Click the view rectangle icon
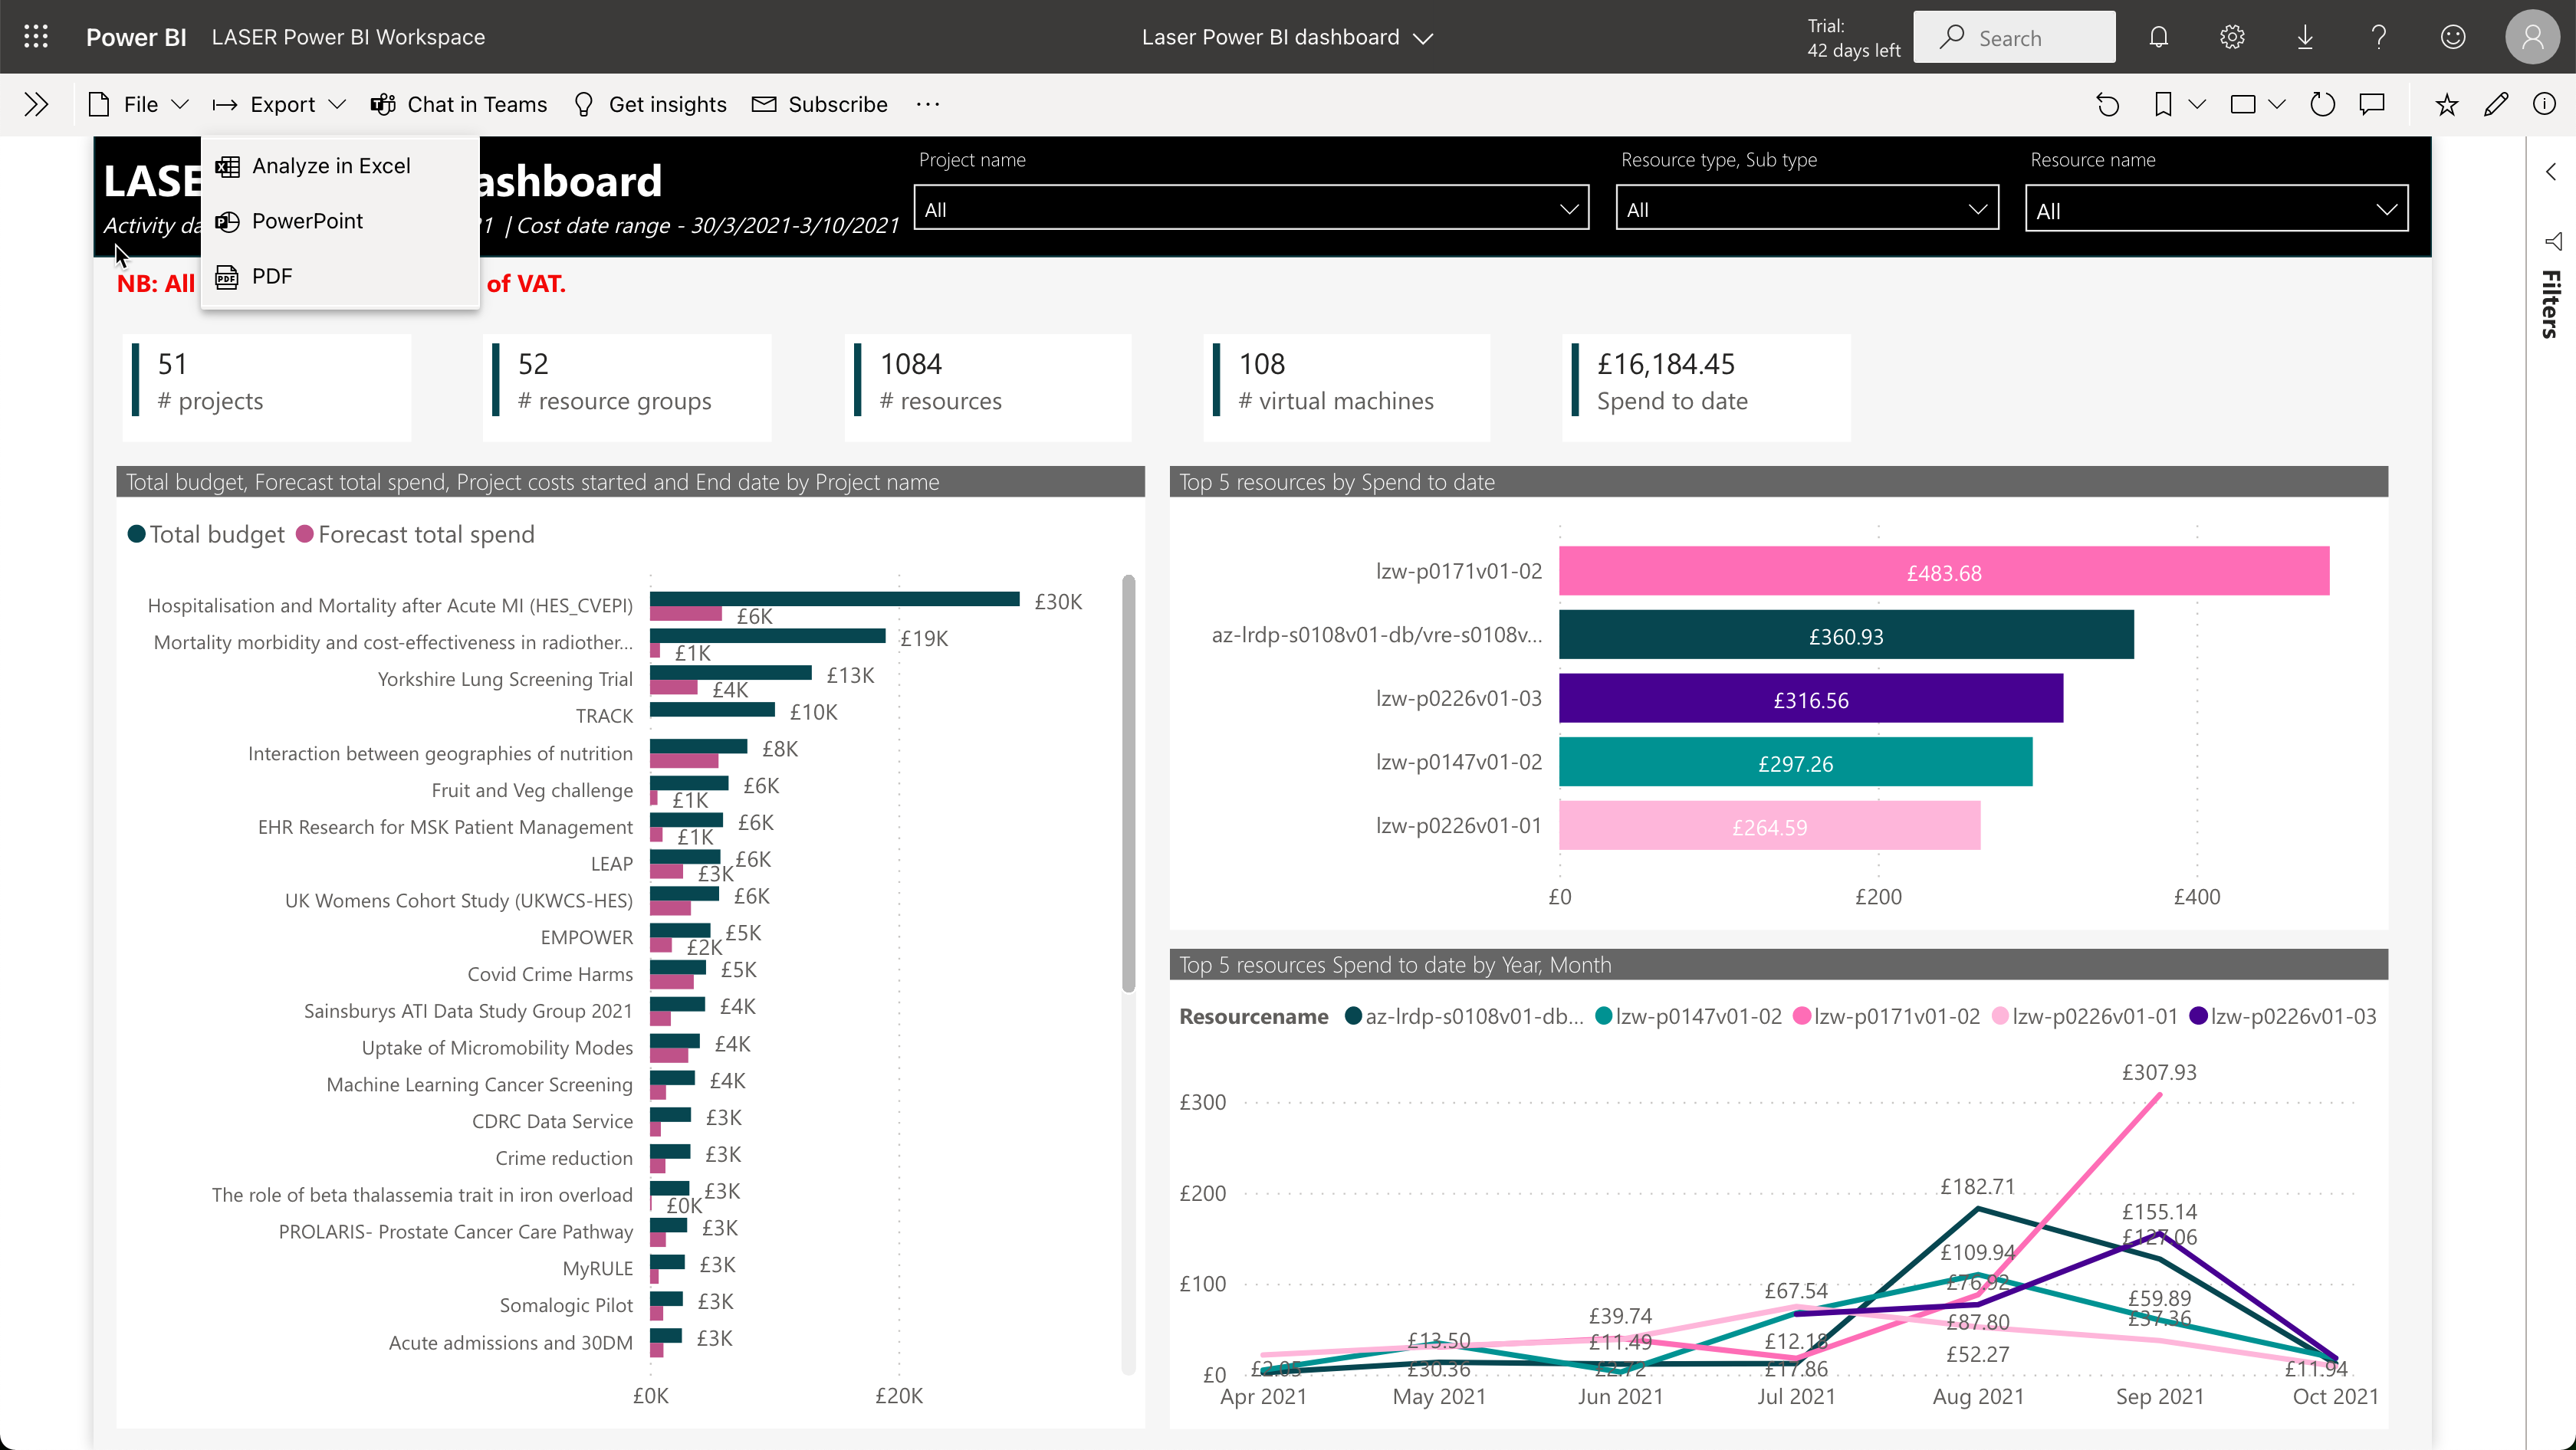Image resolution: width=2576 pixels, height=1450 pixels. click(x=2242, y=104)
